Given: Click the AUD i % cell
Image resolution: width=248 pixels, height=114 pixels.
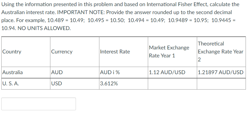Looking at the screenshot, I should pos(124,72).
